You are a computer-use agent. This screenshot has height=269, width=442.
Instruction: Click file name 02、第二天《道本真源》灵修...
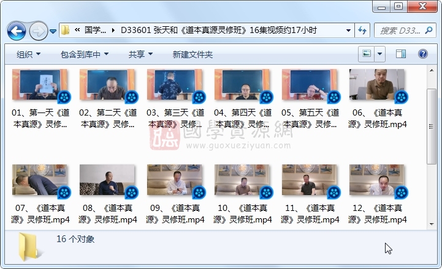tap(108, 119)
